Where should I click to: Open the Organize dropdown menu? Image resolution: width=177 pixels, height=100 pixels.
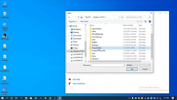click(72, 21)
